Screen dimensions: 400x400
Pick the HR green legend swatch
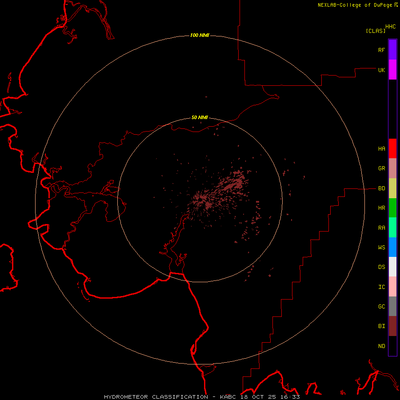click(392, 208)
